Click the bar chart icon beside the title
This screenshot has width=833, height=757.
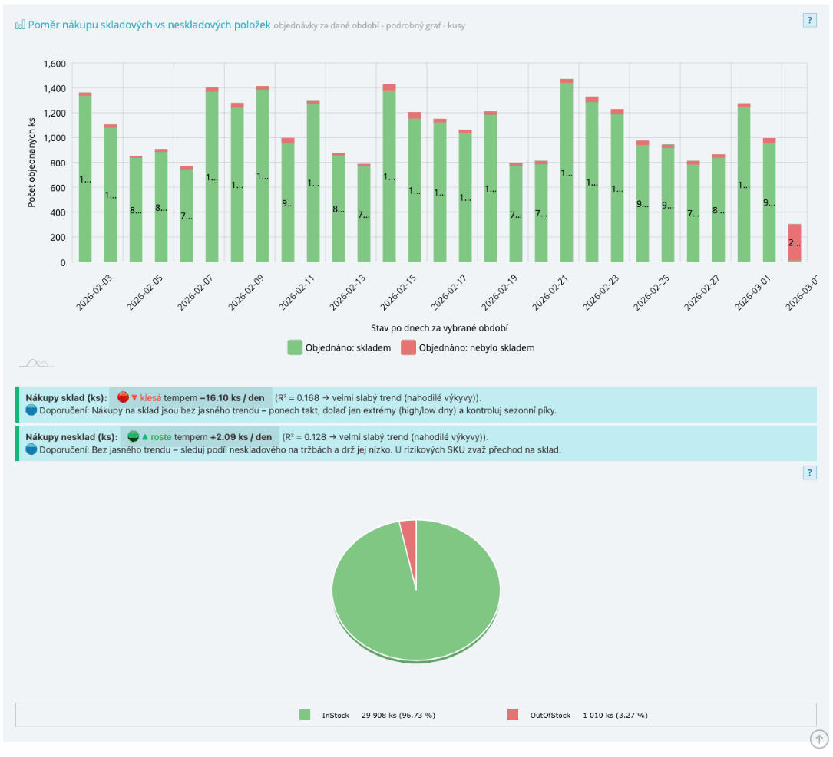[x=18, y=24]
